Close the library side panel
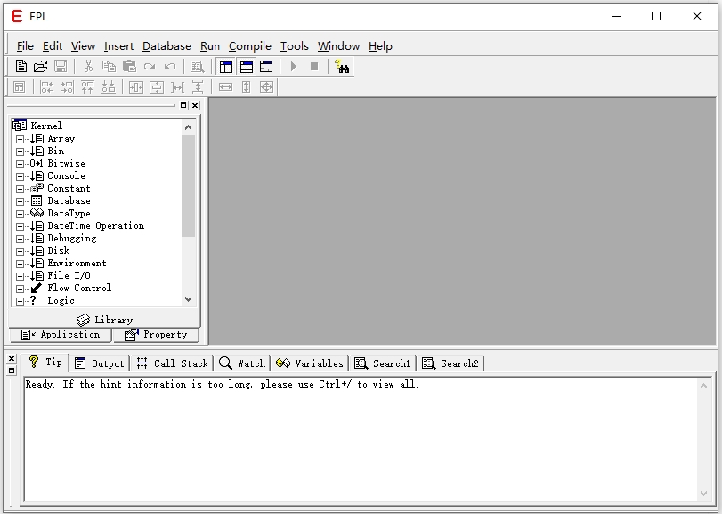 click(195, 105)
